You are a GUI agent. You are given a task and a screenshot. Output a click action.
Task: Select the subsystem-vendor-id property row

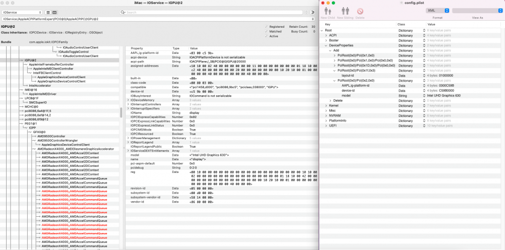coord(221,197)
